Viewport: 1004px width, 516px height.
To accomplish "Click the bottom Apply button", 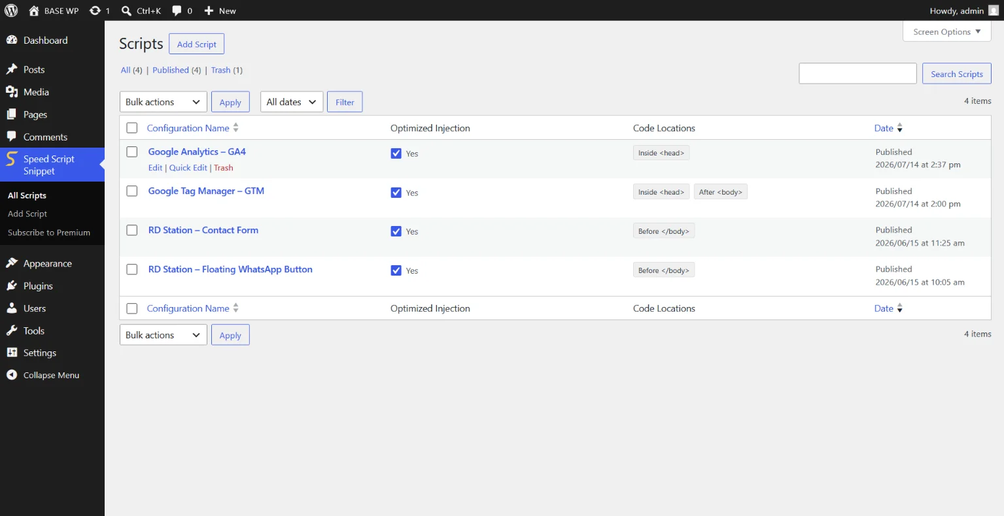I will (x=230, y=335).
